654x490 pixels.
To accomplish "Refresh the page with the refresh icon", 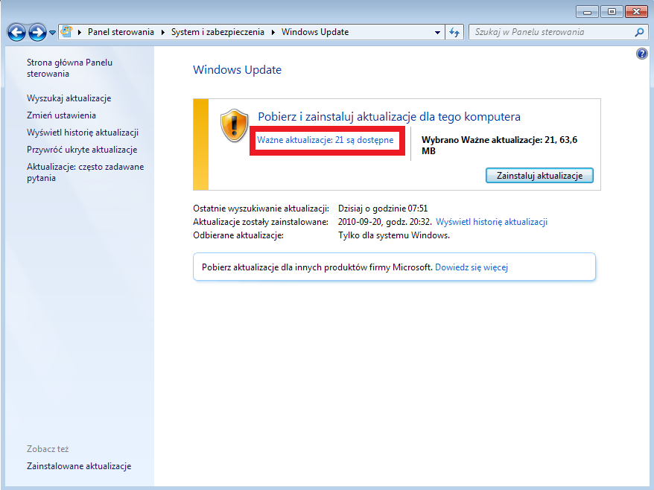I will [454, 32].
